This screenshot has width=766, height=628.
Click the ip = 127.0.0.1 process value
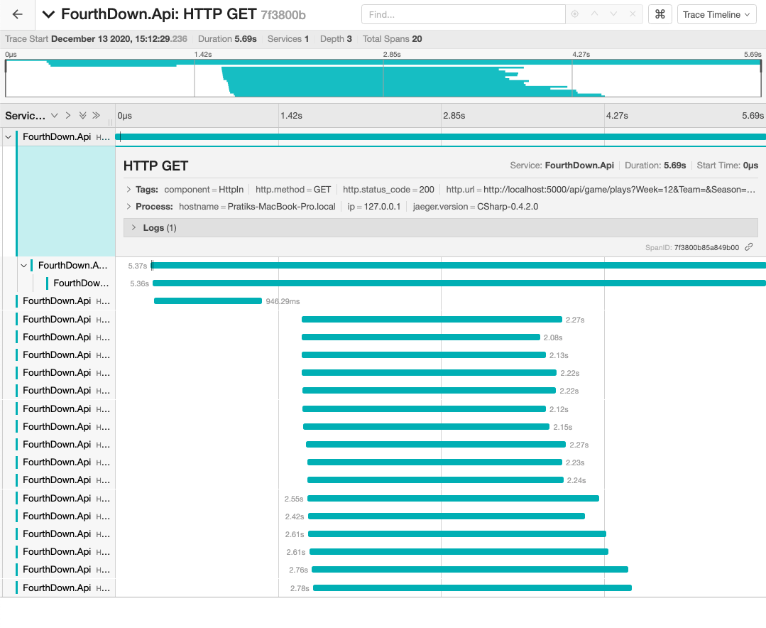374,207
